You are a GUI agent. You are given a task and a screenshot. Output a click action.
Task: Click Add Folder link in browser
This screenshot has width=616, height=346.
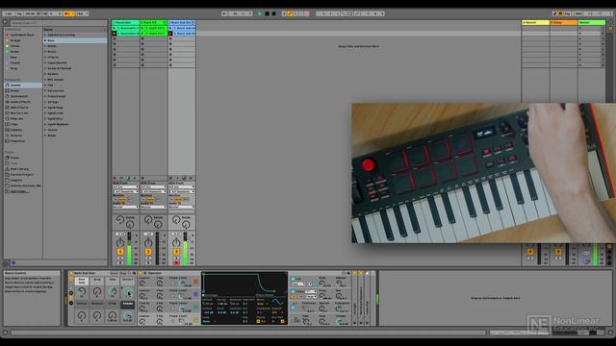pyautogui.click(x=19, y=191)
